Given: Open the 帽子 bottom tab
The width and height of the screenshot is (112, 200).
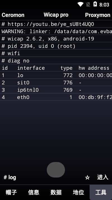Looking at the screenshot, I should click(x=11, y=192).
